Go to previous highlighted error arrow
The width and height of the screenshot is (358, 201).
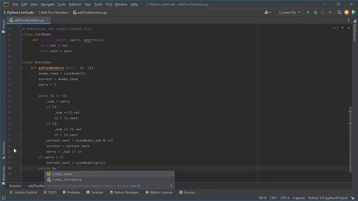[343, 28]
